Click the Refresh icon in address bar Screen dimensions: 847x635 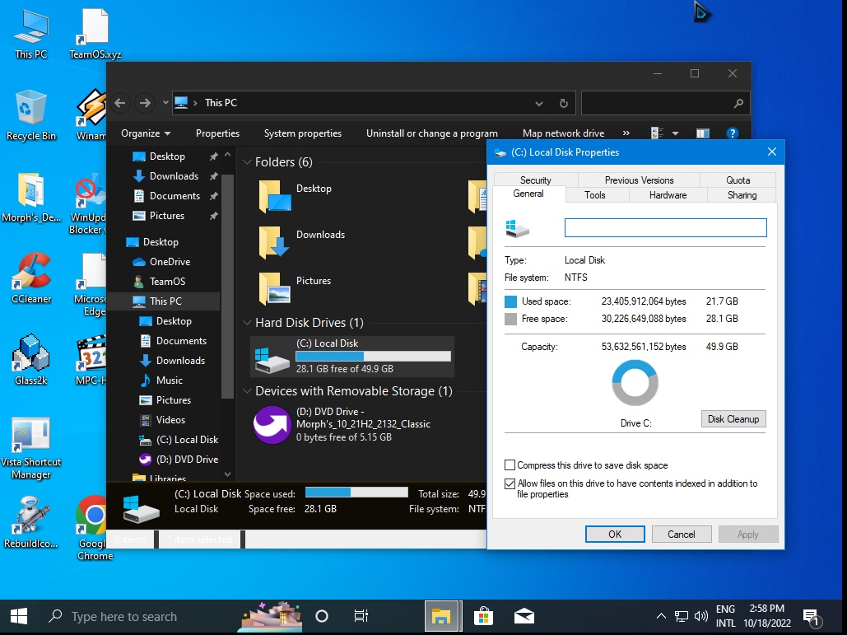563,104
